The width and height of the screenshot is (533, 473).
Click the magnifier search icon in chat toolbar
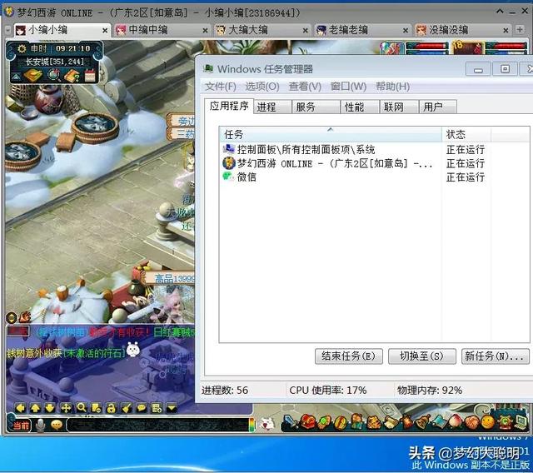(82, 407)
